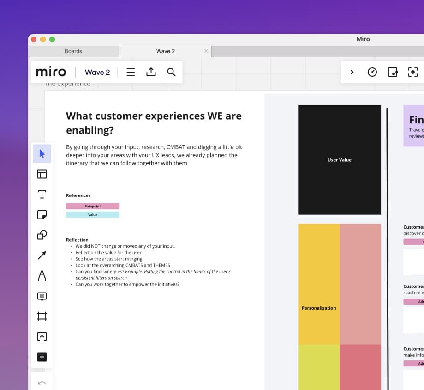Close the Wave 2 tab
This screenshot has width=424, height=390.
pos(206,51)
